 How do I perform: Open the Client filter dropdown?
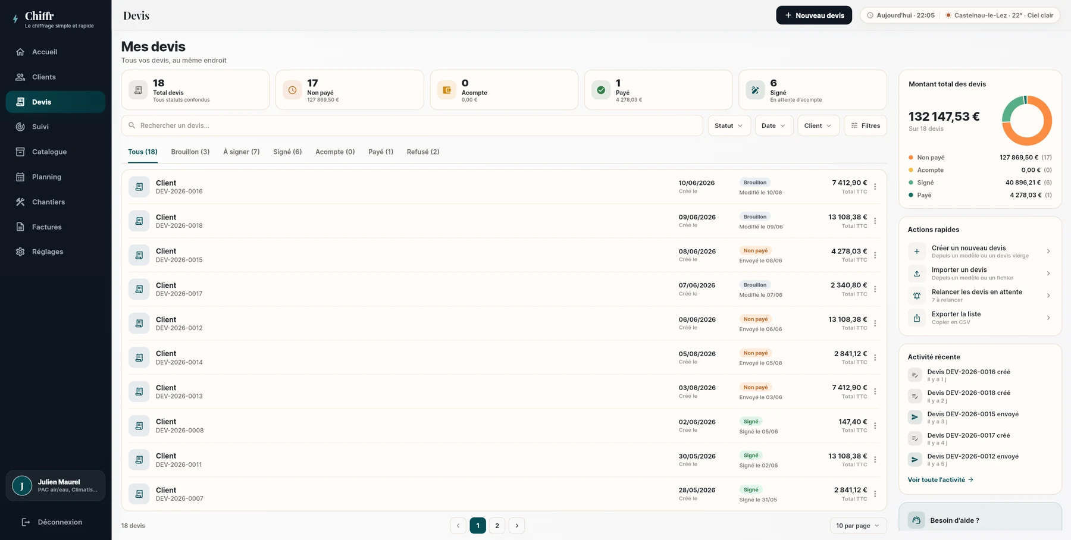pos(818,125)
